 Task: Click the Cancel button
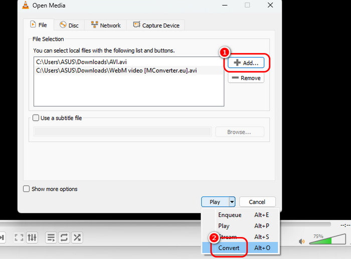tap(257, 202)
